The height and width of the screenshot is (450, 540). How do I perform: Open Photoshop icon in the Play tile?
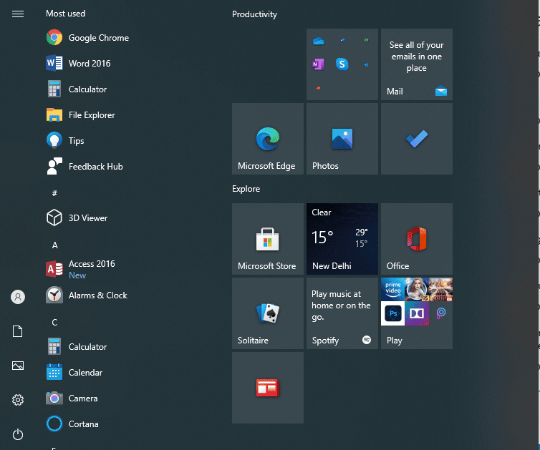[392, 313]
